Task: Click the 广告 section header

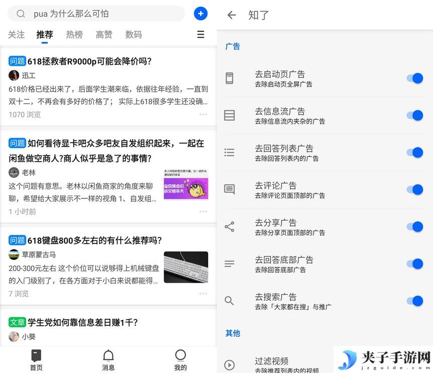Action: click(232, 46)
